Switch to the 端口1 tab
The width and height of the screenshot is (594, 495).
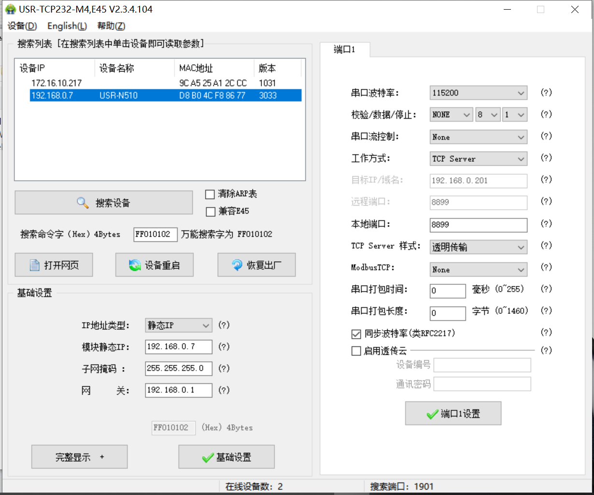[x=344, y=50]
